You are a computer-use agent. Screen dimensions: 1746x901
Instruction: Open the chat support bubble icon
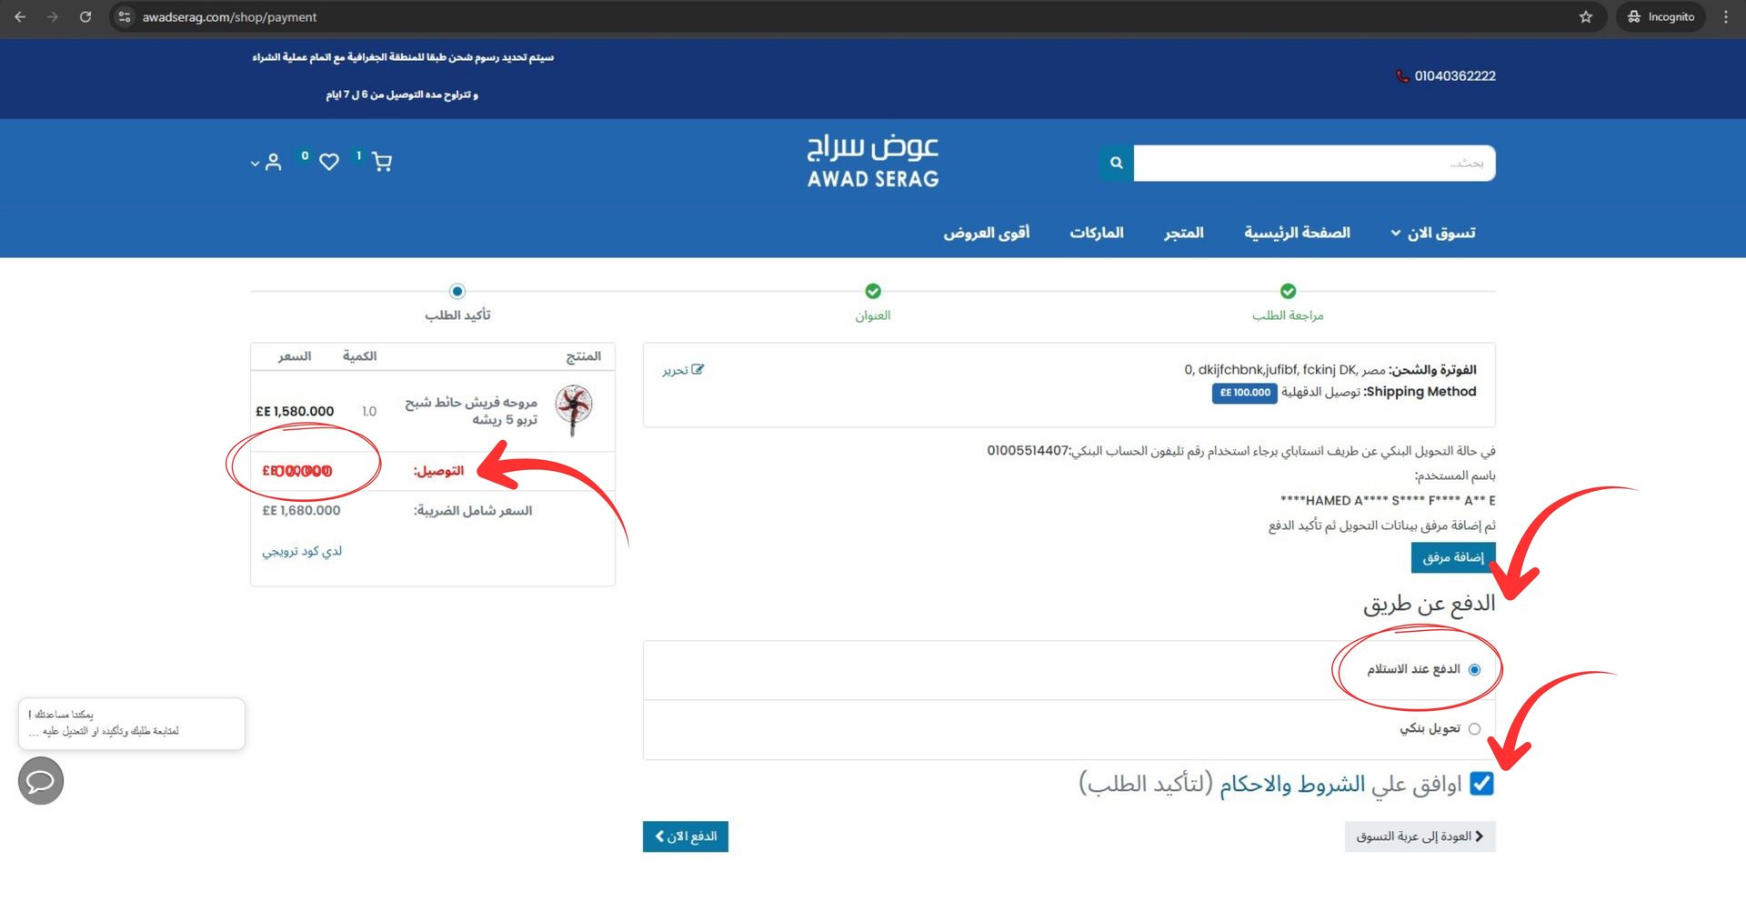(x=40, y=780)
